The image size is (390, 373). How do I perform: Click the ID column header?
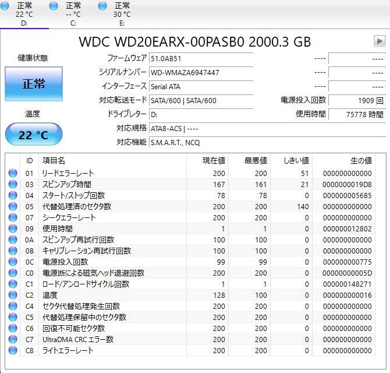click(x=29, y=161)
